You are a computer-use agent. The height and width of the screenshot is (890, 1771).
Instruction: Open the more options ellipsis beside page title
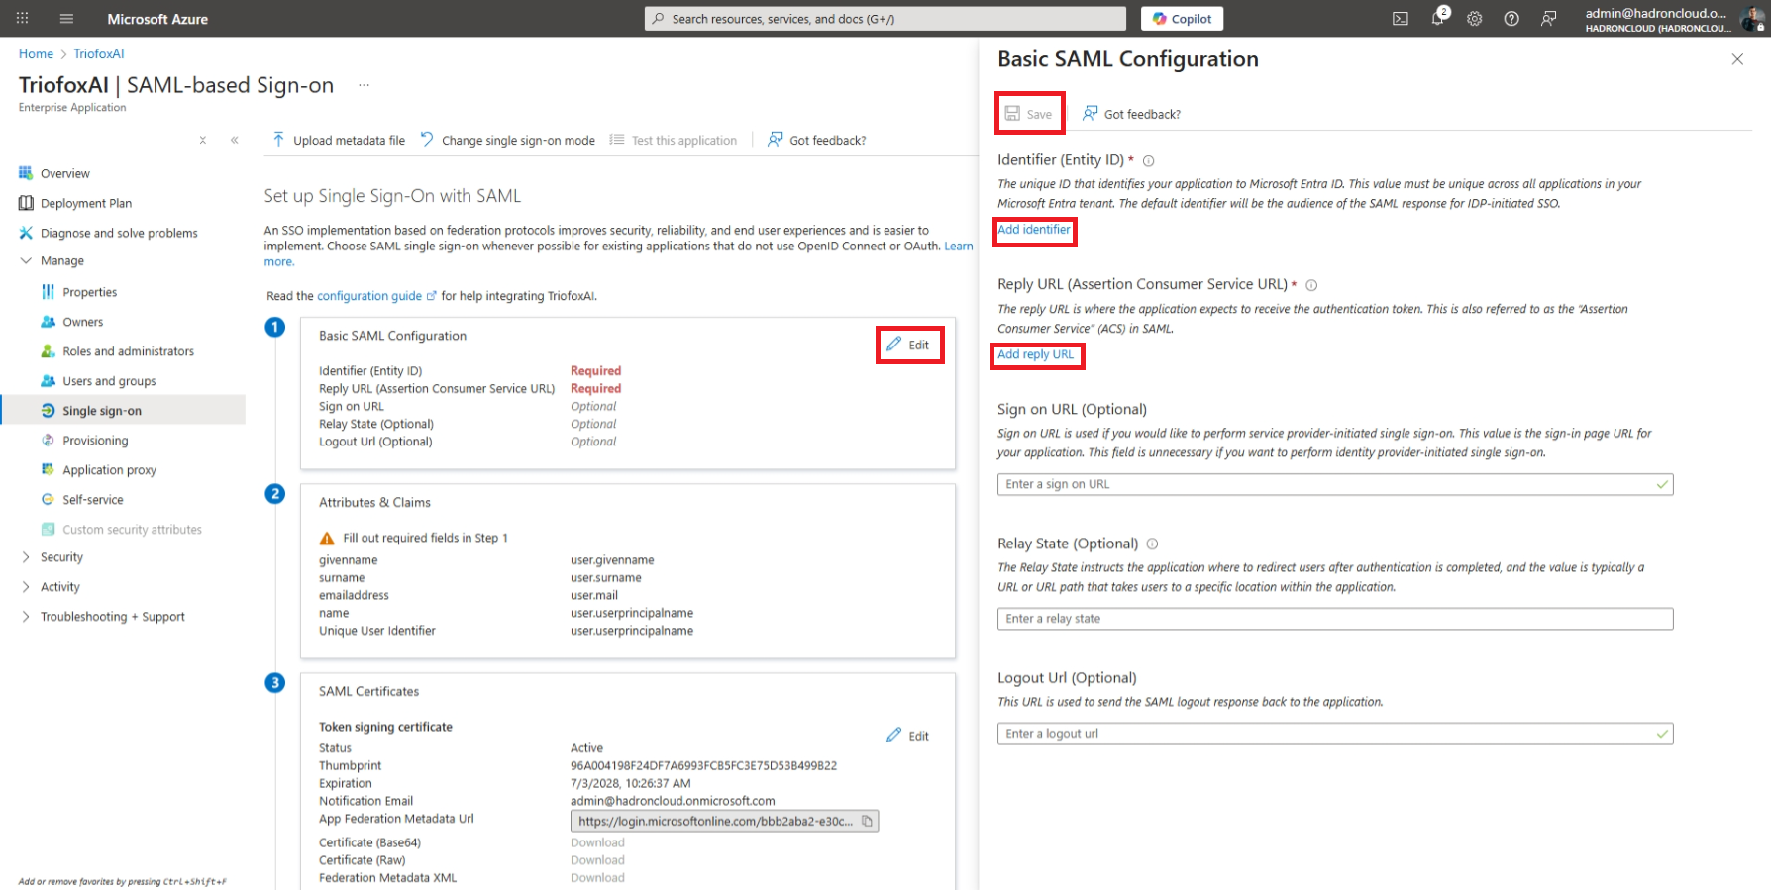tap(364, 85)
